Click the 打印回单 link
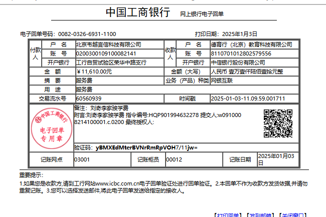Viewport: 326px width, 217px height. (228, 215)
